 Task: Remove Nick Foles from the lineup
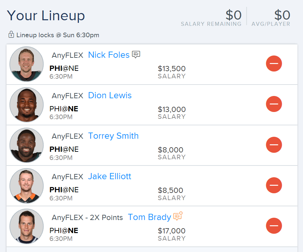[274, 63]
